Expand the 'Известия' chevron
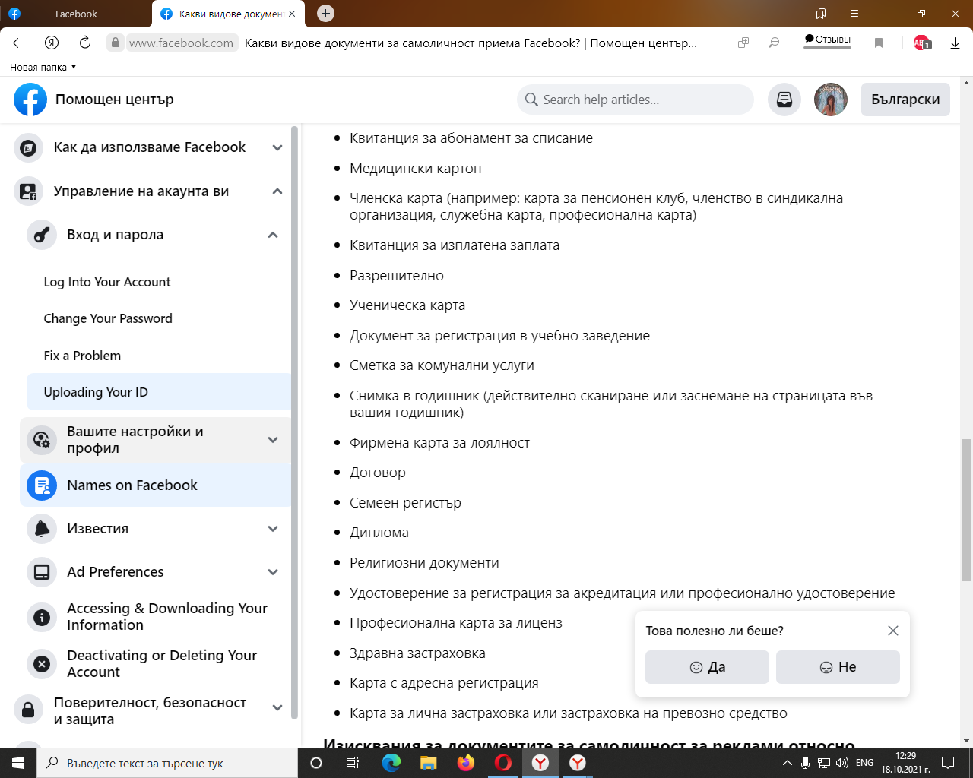 coord(273,529)
